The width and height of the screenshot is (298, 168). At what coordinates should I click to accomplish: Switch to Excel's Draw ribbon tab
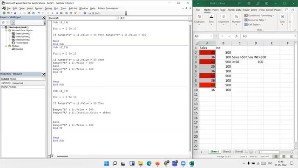(x=254, y=10)
